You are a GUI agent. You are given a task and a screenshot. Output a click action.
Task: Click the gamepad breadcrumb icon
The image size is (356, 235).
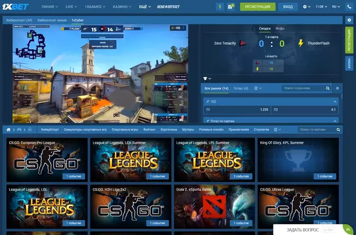(x=19, y=130)
